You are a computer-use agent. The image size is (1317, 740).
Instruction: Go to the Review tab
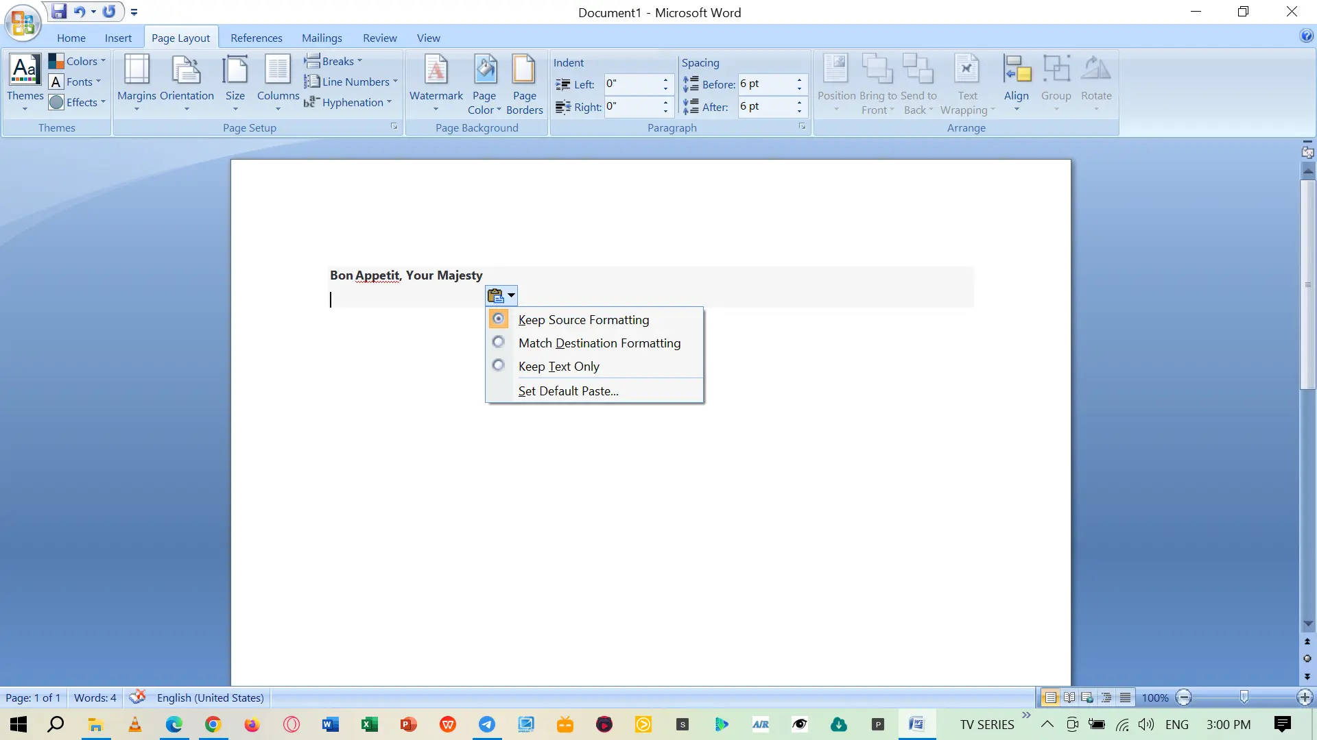380,38
